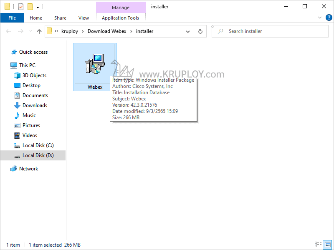Open the File menu
Image resolution: width=334 pixels, height=250 pixels.
[12, 18]
